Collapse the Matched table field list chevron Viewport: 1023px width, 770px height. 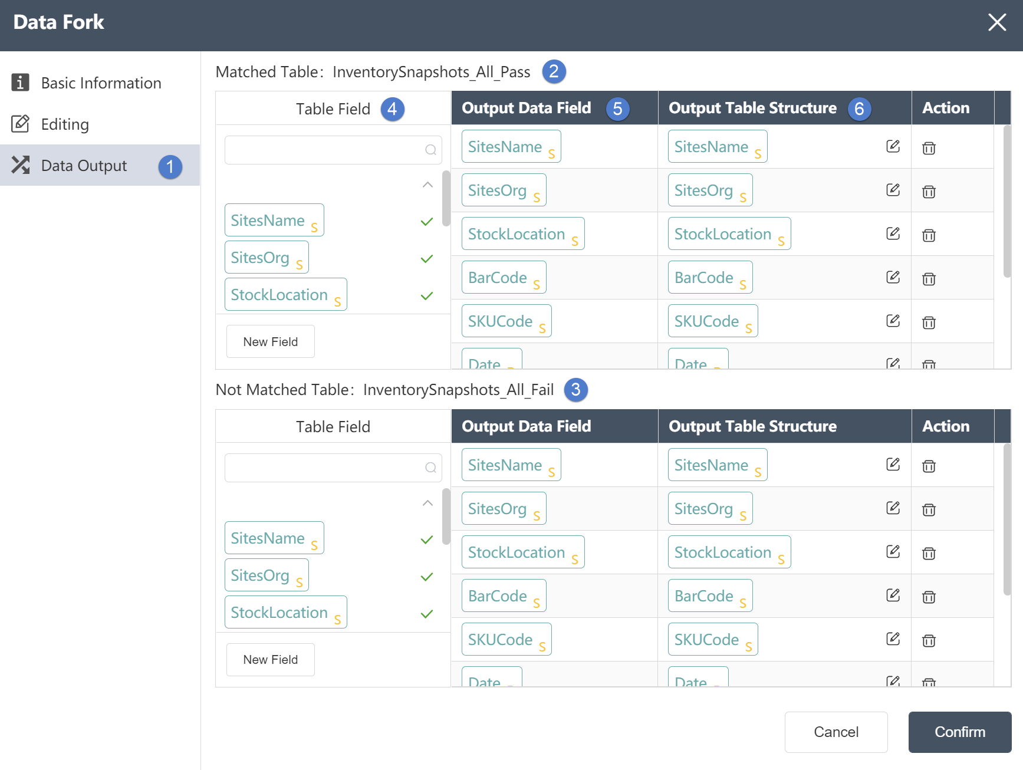coord(427,185)
